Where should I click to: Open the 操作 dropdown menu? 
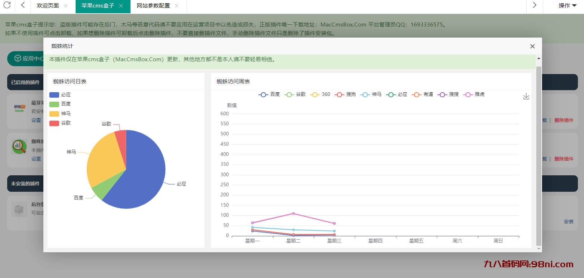pos(567,6)
